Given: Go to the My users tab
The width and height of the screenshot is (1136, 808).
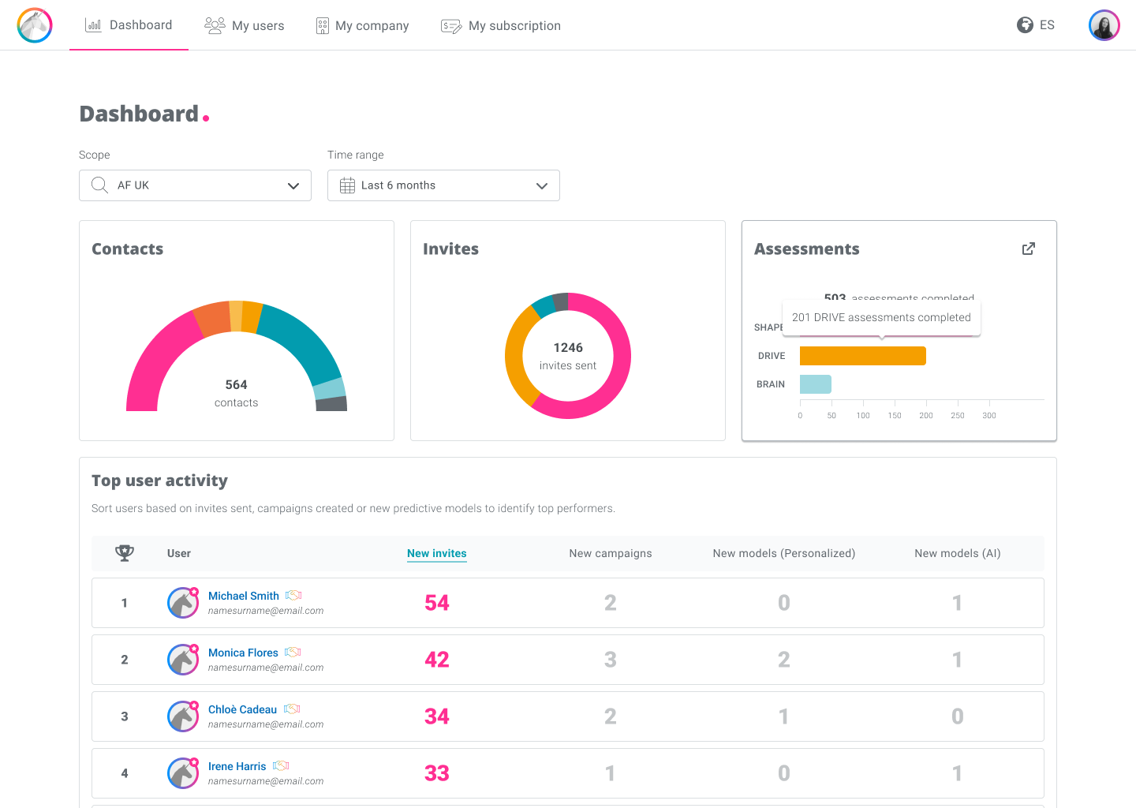Looking at the screenshot, I should tap(245, 25).
